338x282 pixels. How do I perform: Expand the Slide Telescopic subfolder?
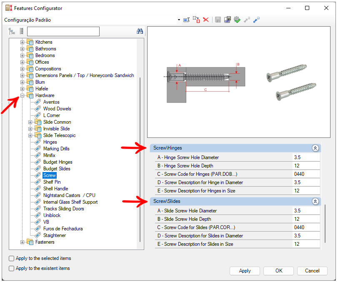30,135
